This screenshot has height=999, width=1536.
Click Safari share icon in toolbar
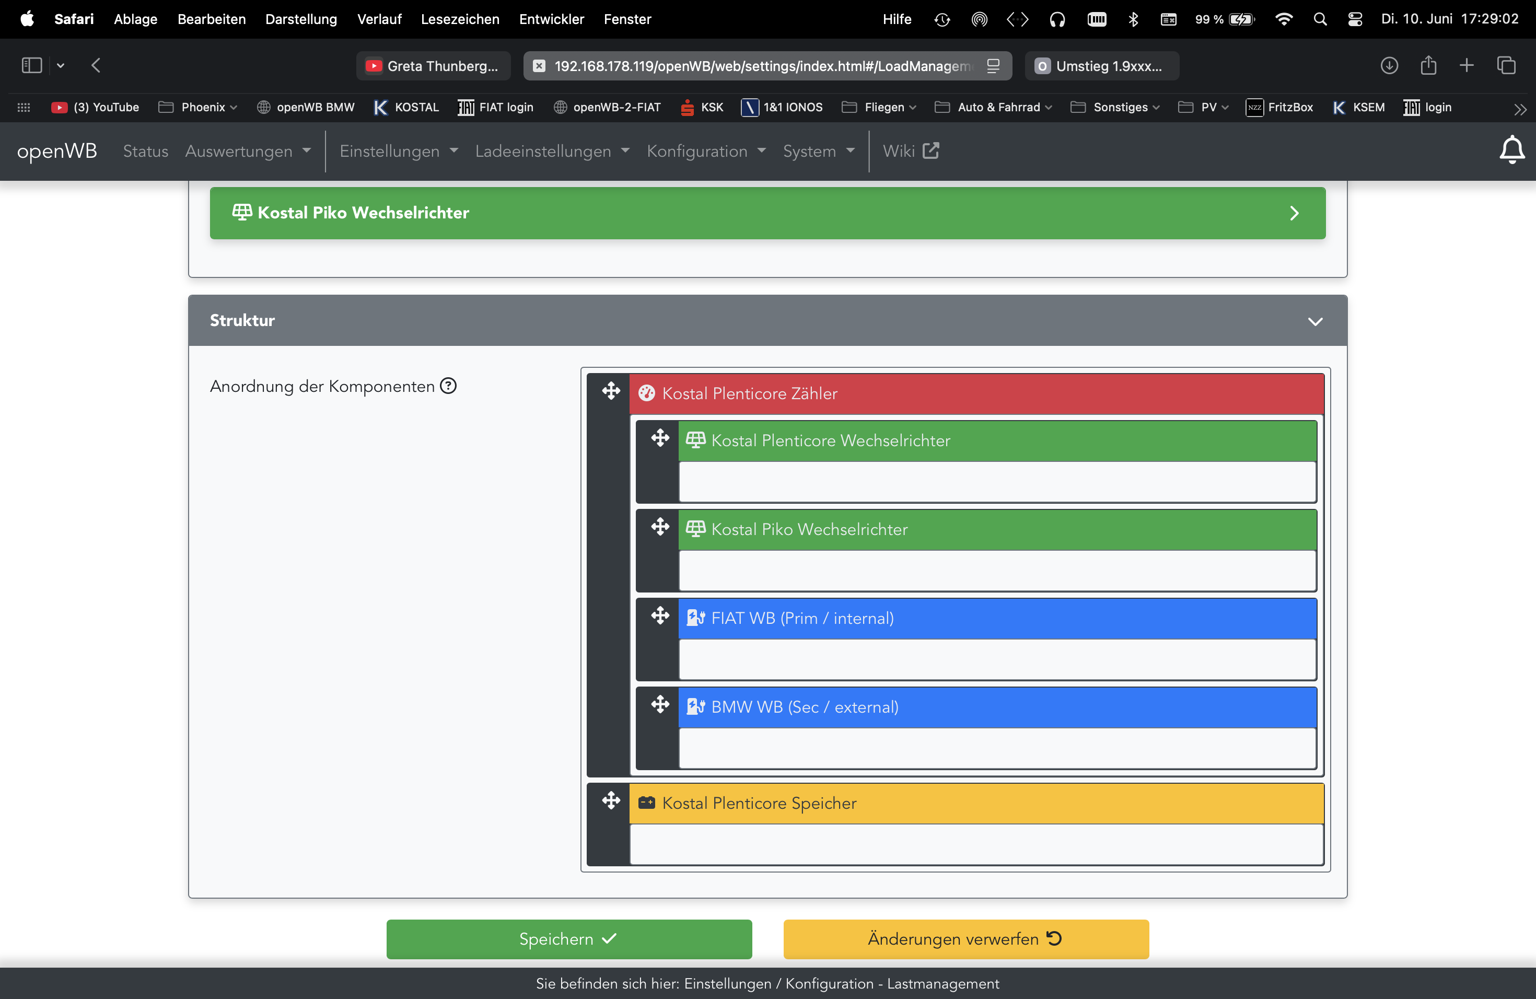(x=1428, y=65)
